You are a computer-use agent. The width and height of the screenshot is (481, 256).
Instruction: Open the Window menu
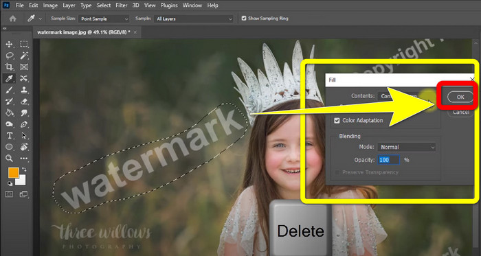(192, 5)
